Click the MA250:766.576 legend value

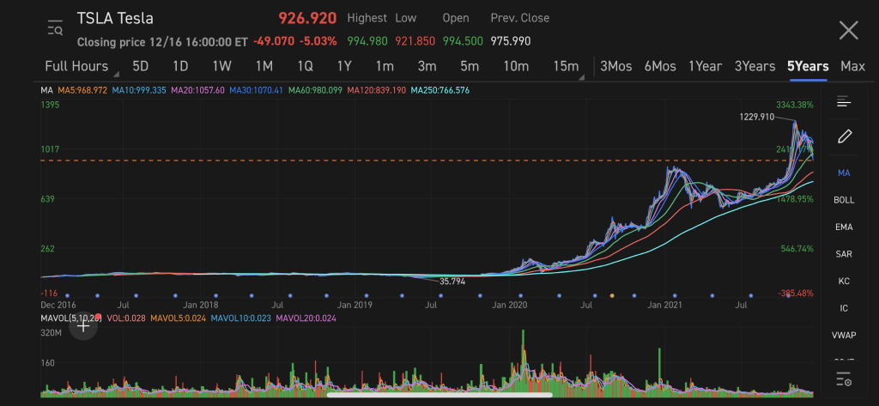440,90
